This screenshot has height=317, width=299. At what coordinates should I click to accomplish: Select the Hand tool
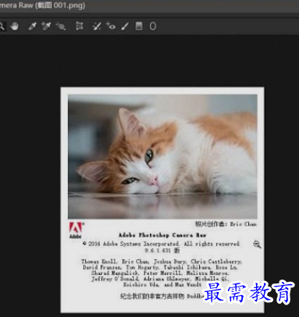(14, 26)
